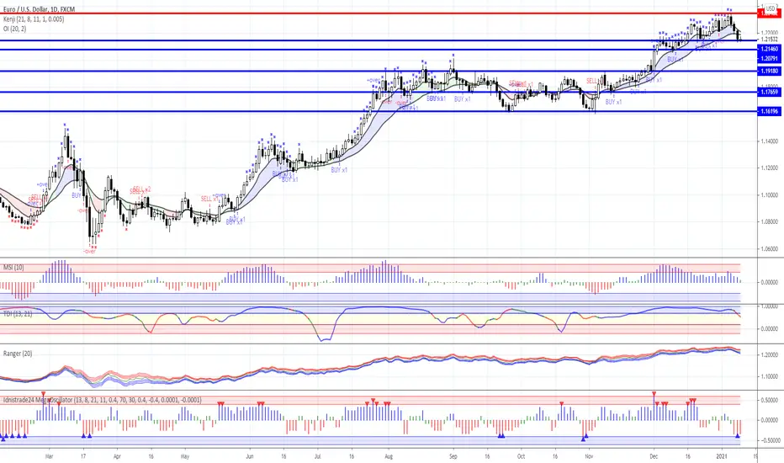Click the blue 1.21460 price level label
The image size is (784, 463).
tap(770, 49)
